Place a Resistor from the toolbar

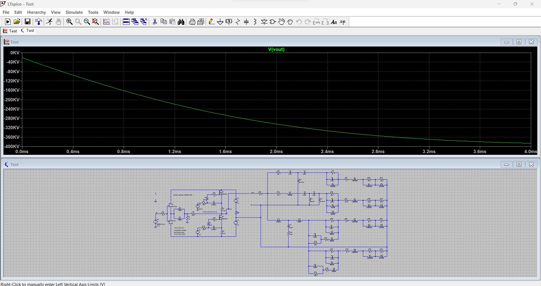coord(238,22)
